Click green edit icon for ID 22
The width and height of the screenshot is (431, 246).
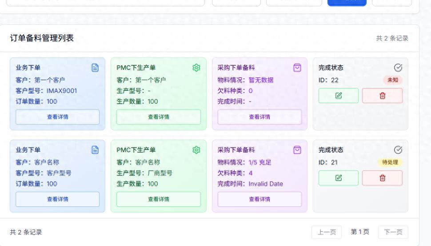[x=338, y=96]
